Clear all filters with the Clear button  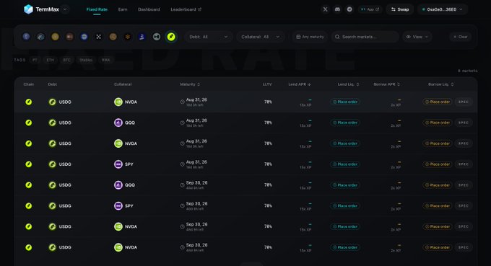click(x=461, y=37)
